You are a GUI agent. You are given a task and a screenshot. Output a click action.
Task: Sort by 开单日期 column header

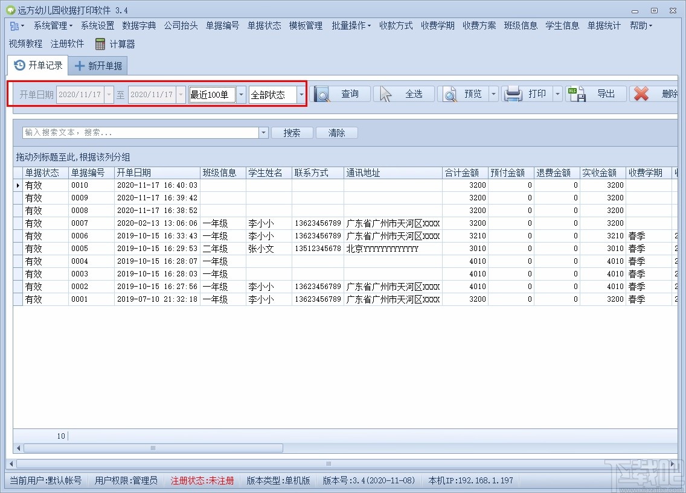tap(157, 173)
